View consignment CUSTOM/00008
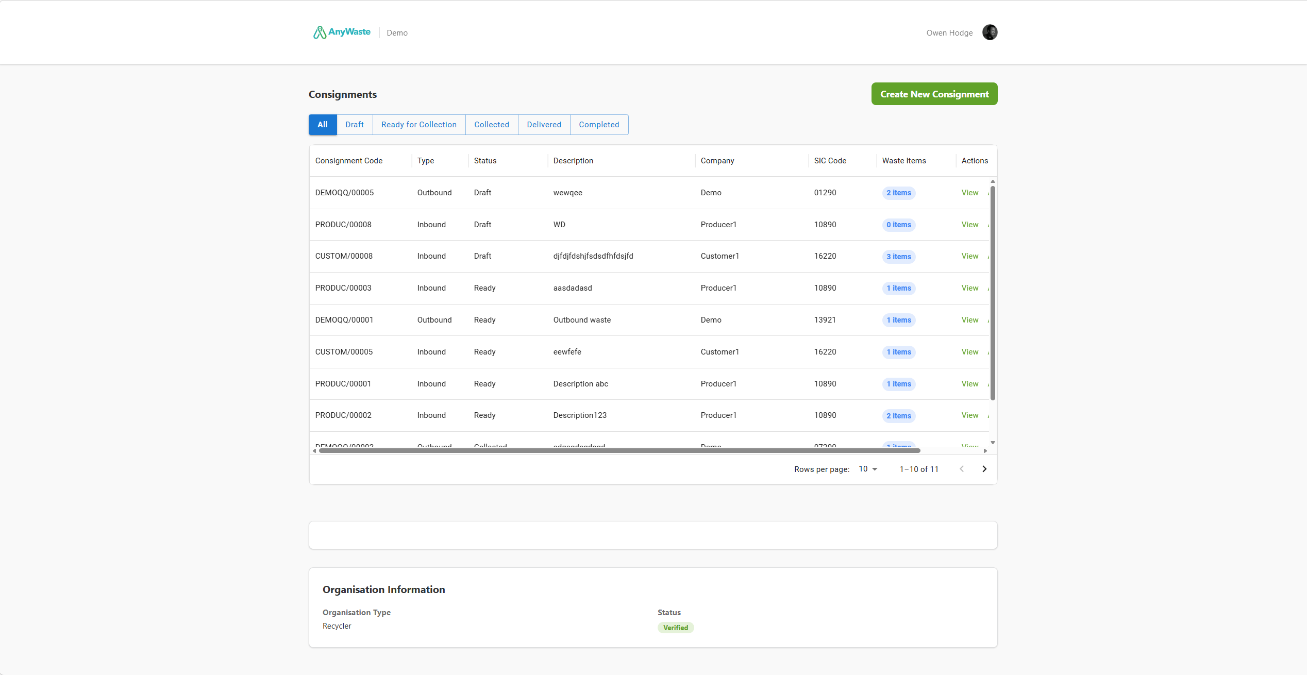Viewport: 1307px width, 675px height. [x=970, y=256]
